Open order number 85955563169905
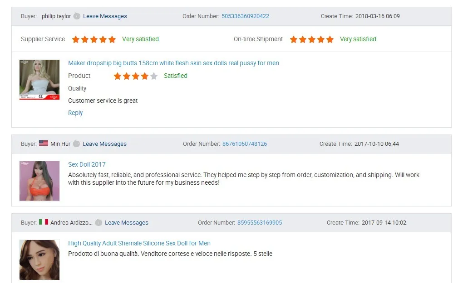This screenshot has width=453, height=283. pos(259,223)
